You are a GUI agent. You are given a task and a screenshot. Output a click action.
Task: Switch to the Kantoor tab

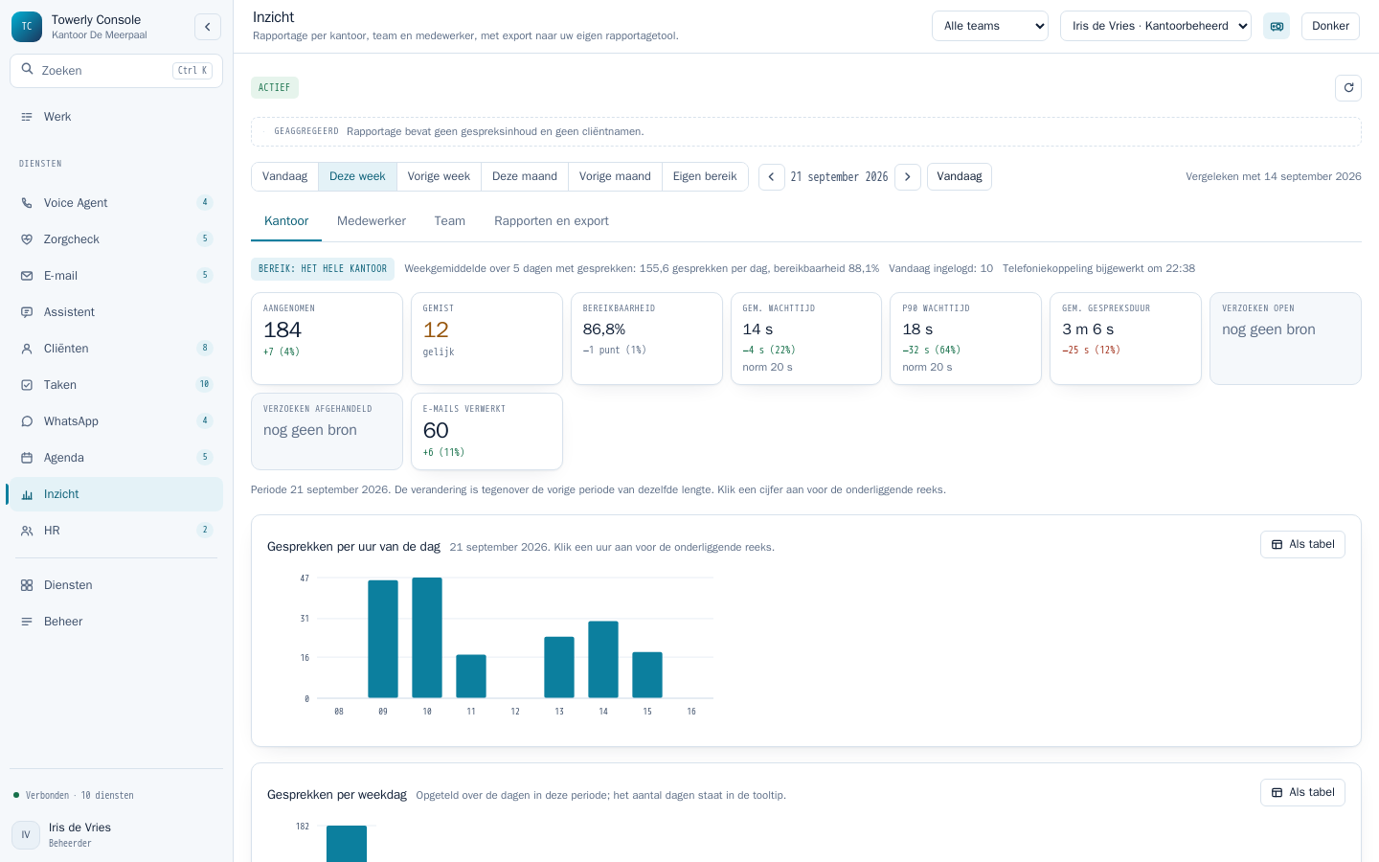[x=286, y=221]
